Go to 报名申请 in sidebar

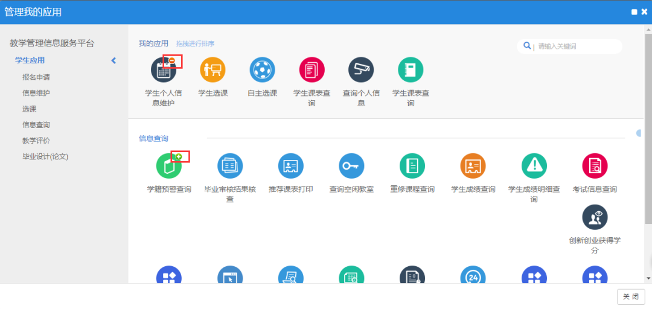click(36, 77)
